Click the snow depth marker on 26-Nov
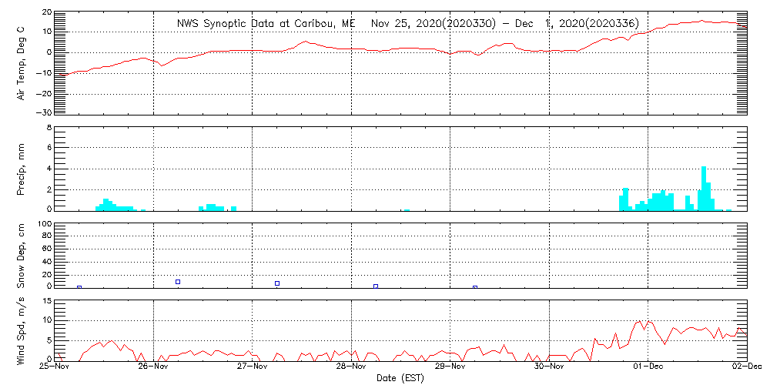Image resolution: width=770 pixels, height=385 pixels. (x=178, y=282)
